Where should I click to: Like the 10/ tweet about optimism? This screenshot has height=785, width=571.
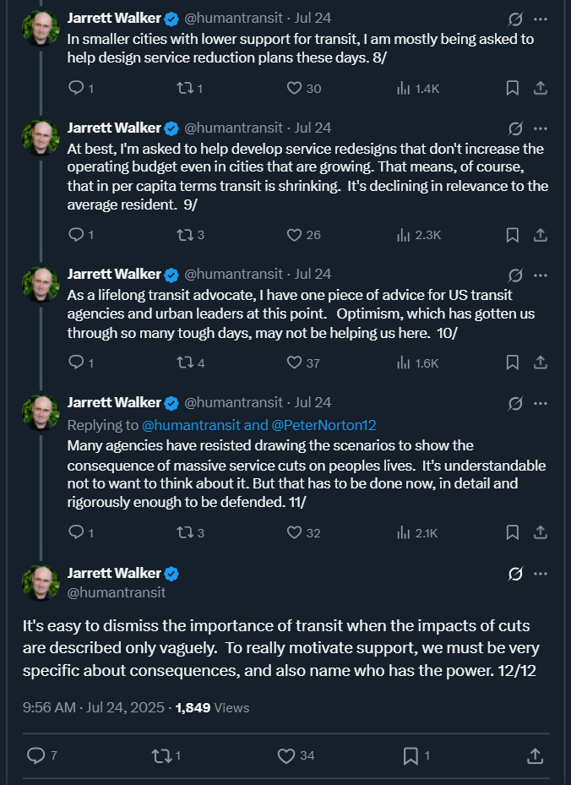point(295,363)
